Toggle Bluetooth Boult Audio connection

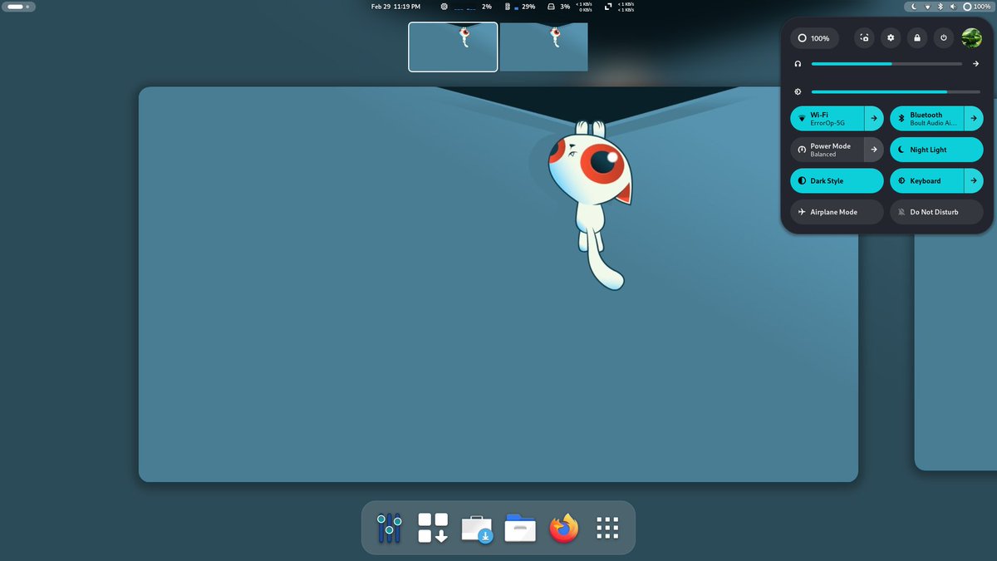(x=927, y=119)
